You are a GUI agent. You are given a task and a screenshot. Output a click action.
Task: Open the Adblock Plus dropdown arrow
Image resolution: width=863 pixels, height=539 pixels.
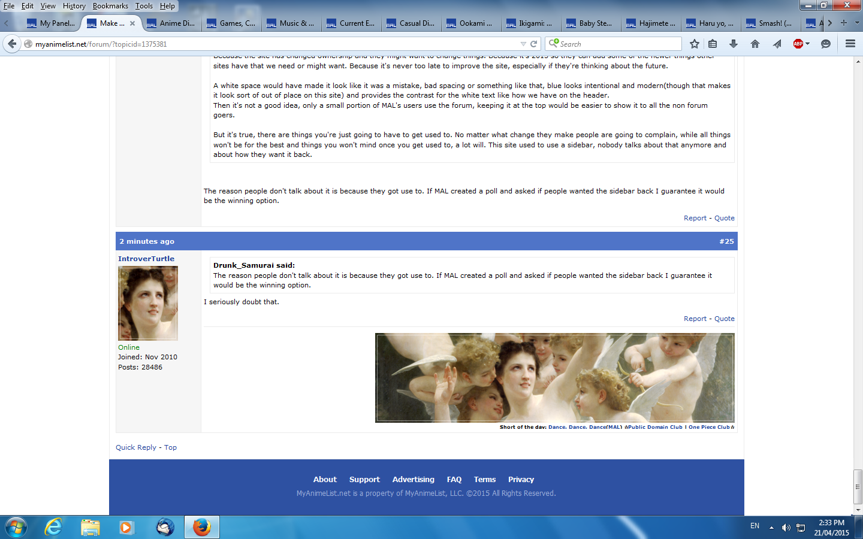tap(808, 44)
